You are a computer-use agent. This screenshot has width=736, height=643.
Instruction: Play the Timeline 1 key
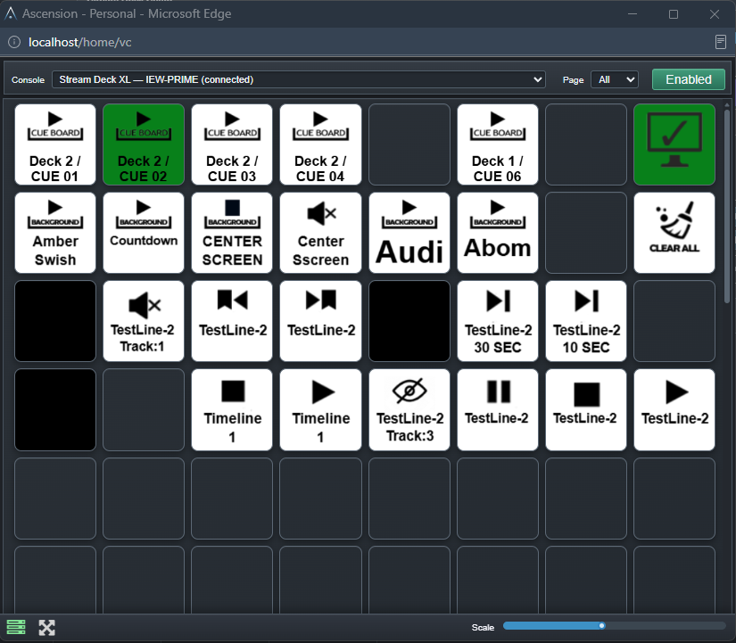(x=320, y=409)
